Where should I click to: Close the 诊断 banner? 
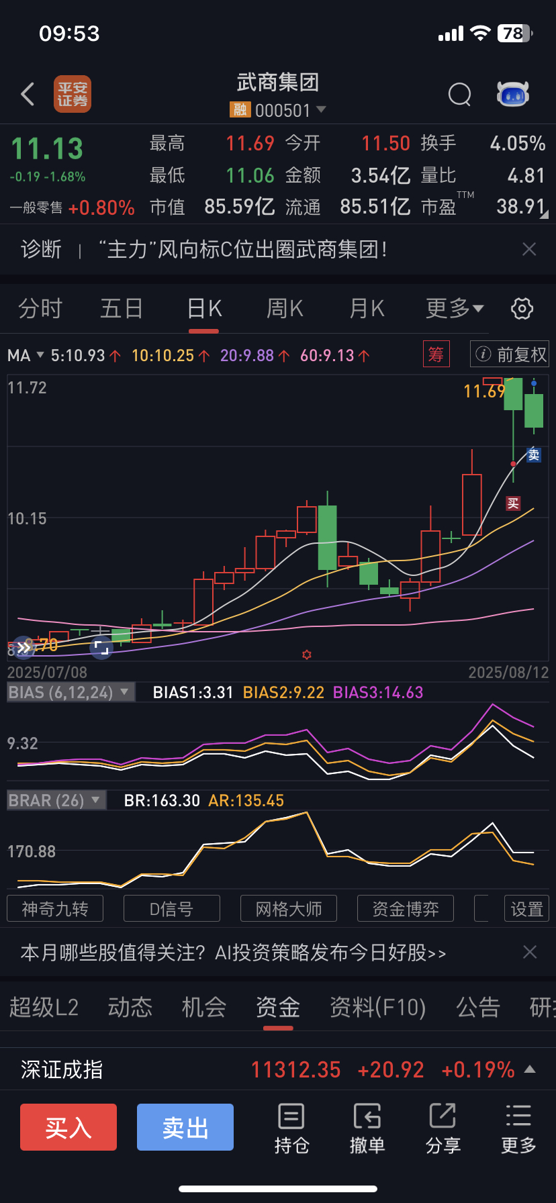pyautogui.click(x=529, y=250)
